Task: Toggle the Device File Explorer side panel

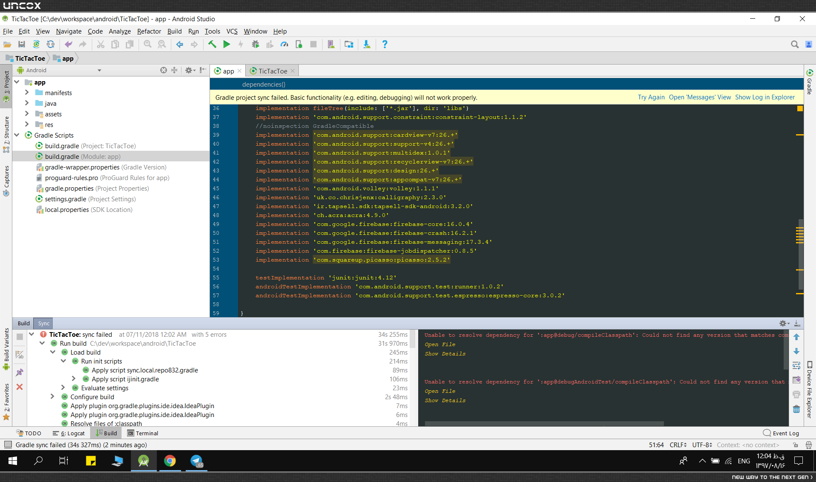Action: (x=810, y=389)
